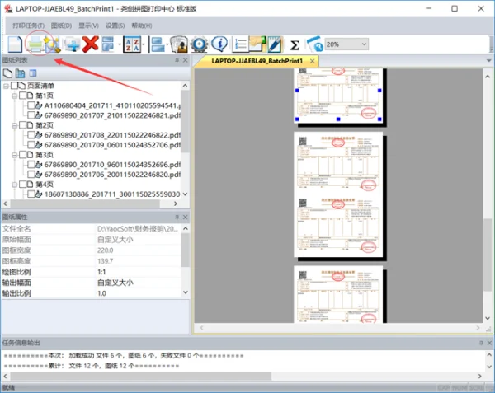The image size is (495, 393).
Task: Close the LAPTOP-JJAEBL49_BatchPrint1 tab
Action: 312,61
